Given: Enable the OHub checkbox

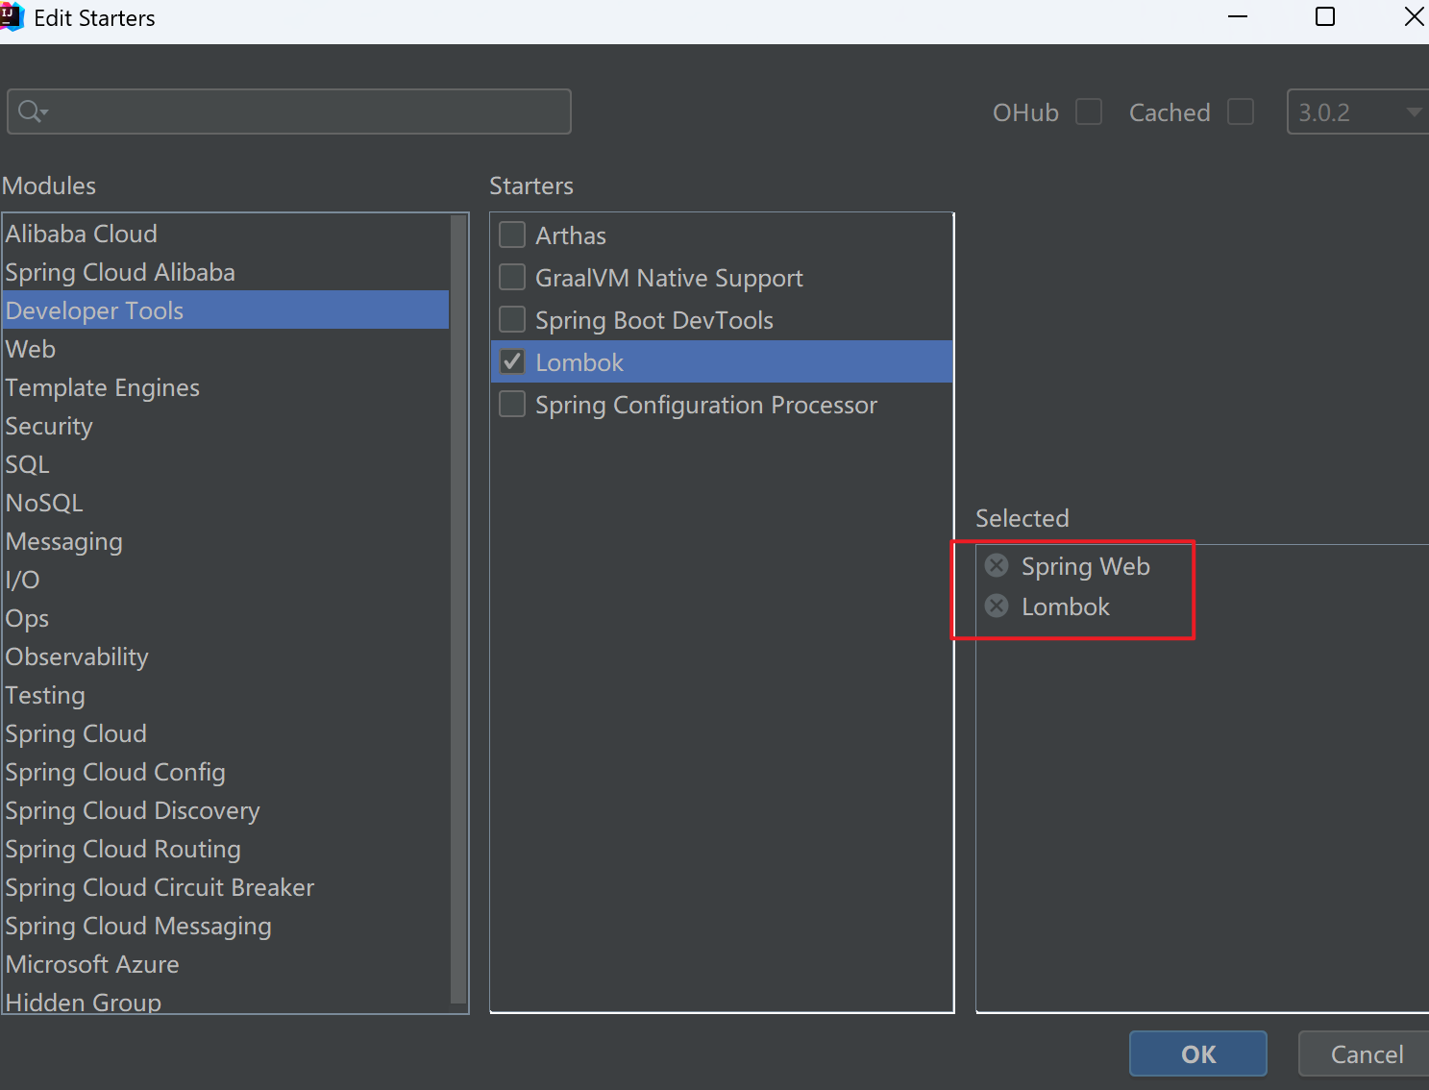Looking at the screenshot, I should coord(1089,111).
